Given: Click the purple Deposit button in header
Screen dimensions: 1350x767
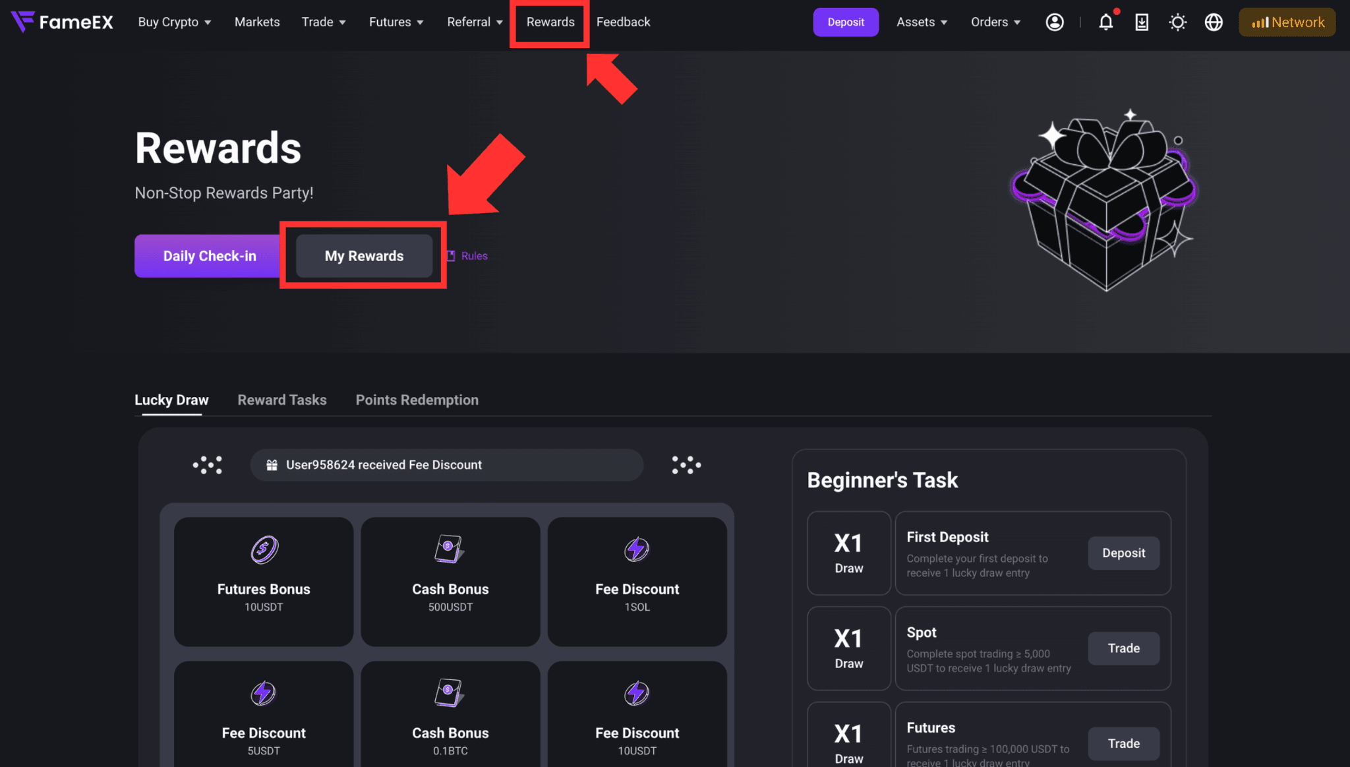Looking at the screenshot, I should [846, 22].
